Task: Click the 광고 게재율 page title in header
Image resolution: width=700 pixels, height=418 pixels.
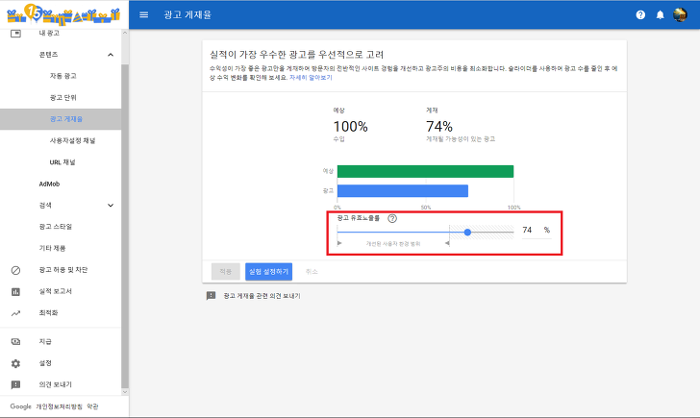Action: [187, 14]
